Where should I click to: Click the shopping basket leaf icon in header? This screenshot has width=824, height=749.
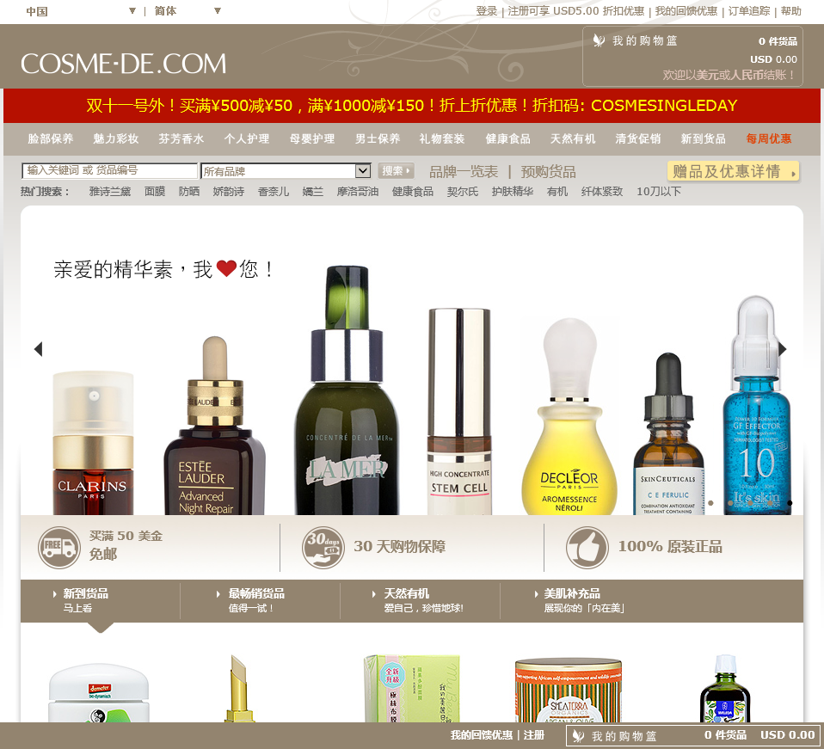pos(599,40)
